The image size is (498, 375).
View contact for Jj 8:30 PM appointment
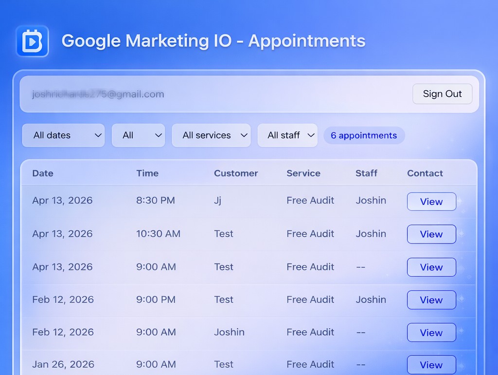coord(431,202)
